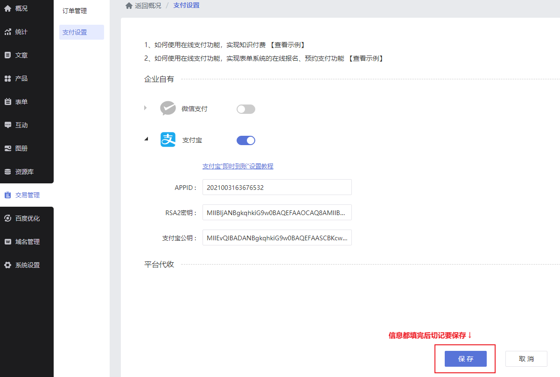Image resolution: width=560 pixels, height=377 pixels.
Task: Click the breadcrumb home icon
Action: click(129, 6)
